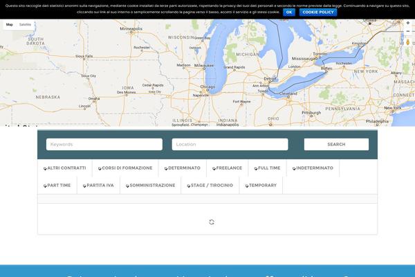This screenshot has height=277, width=415.
Task: Click the Indianapolis label on map
Action: 228,125
